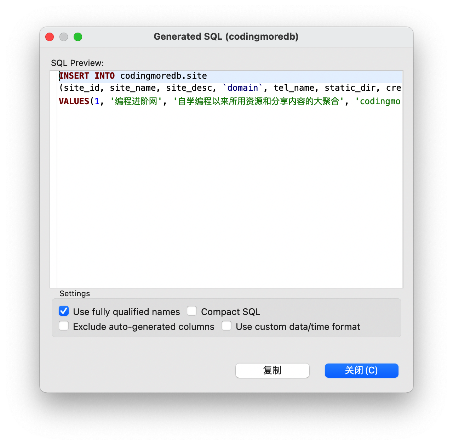Click the '自学编程以来所用资源和分享内容的大聚合' string
The image size is (453, 445).
pyautogui.click(x=258, y=101)
